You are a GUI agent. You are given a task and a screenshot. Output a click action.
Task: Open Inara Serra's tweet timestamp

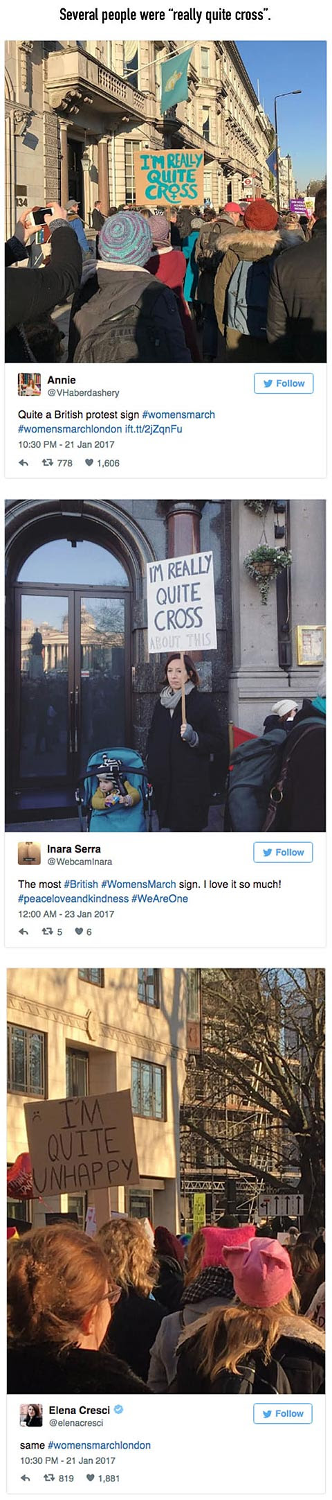[x=66, y=914]
